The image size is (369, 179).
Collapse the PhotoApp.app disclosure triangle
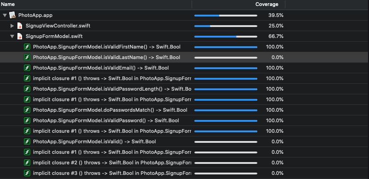(5, 16)
